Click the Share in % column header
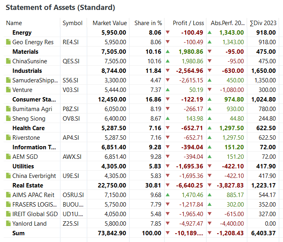This screenshot has width=283, height=242. [x=148, y=23]
